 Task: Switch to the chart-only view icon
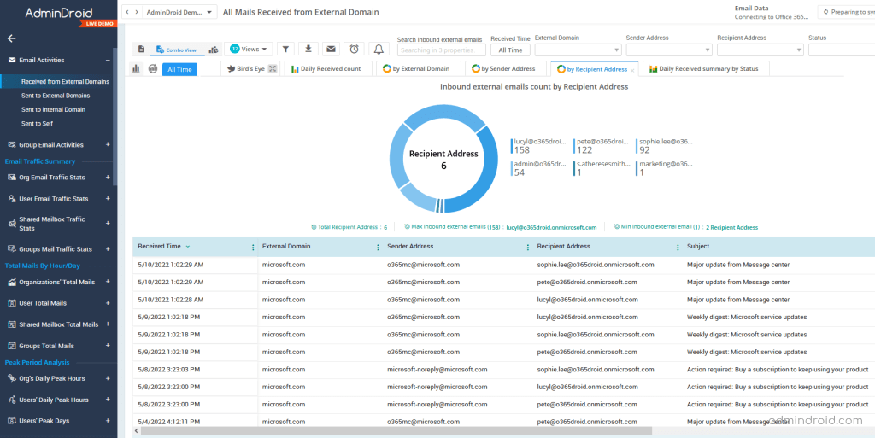click(214, 50)
